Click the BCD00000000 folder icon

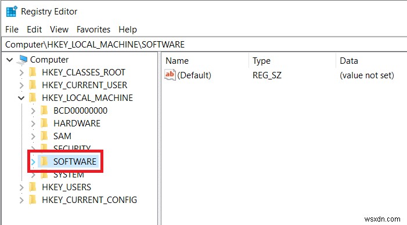[x=44, y=110]
